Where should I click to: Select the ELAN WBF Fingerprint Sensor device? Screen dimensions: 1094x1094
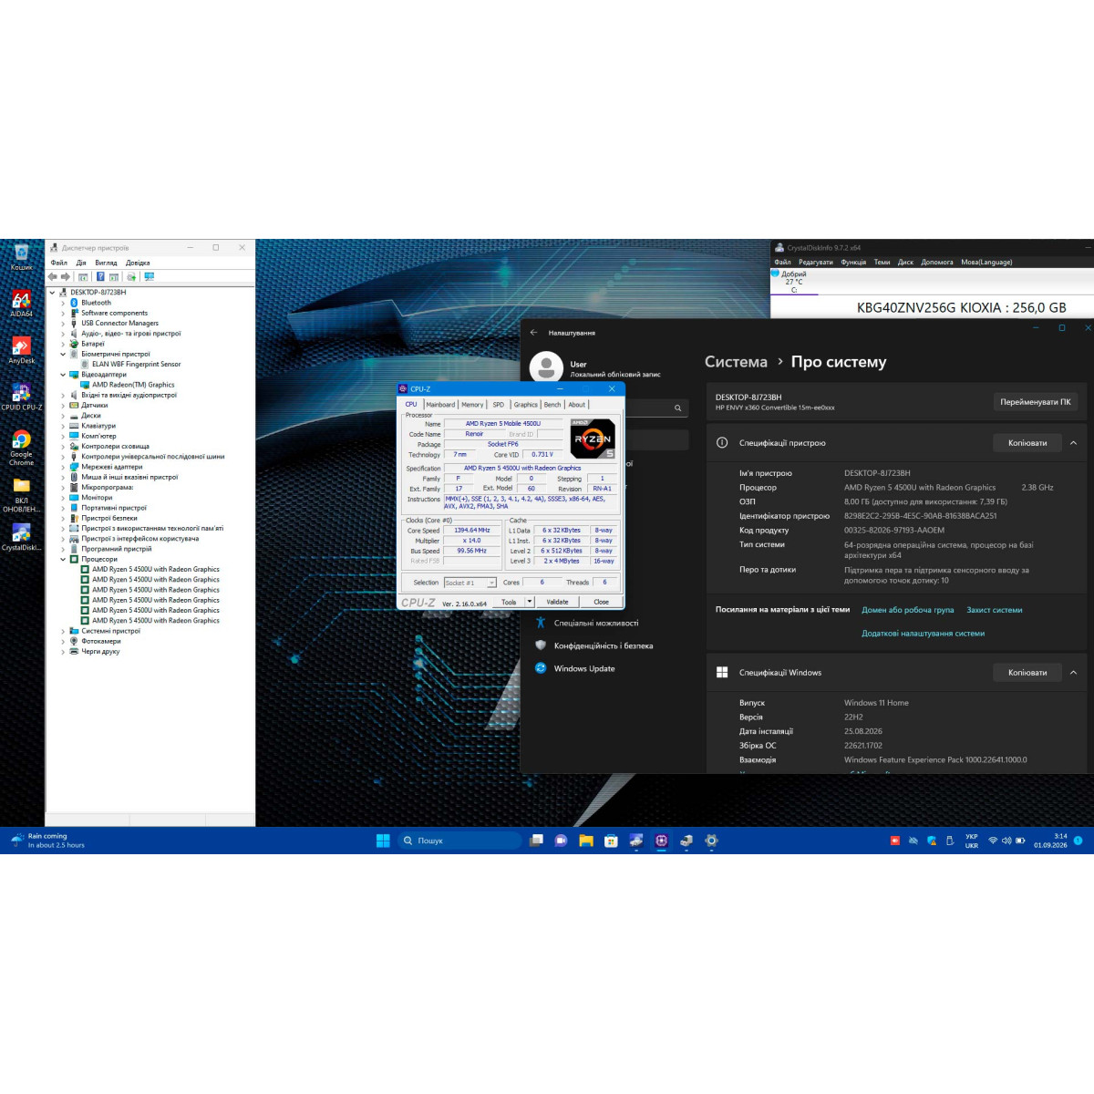click(x=136, y=364)
